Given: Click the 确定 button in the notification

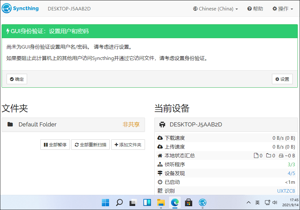Looking at the screenshot, I should click(17, 79).
